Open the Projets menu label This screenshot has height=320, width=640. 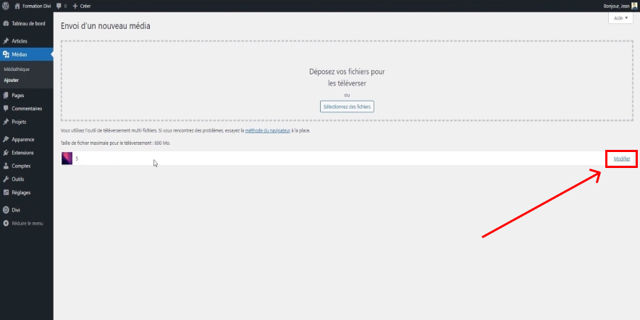point(19,122)
